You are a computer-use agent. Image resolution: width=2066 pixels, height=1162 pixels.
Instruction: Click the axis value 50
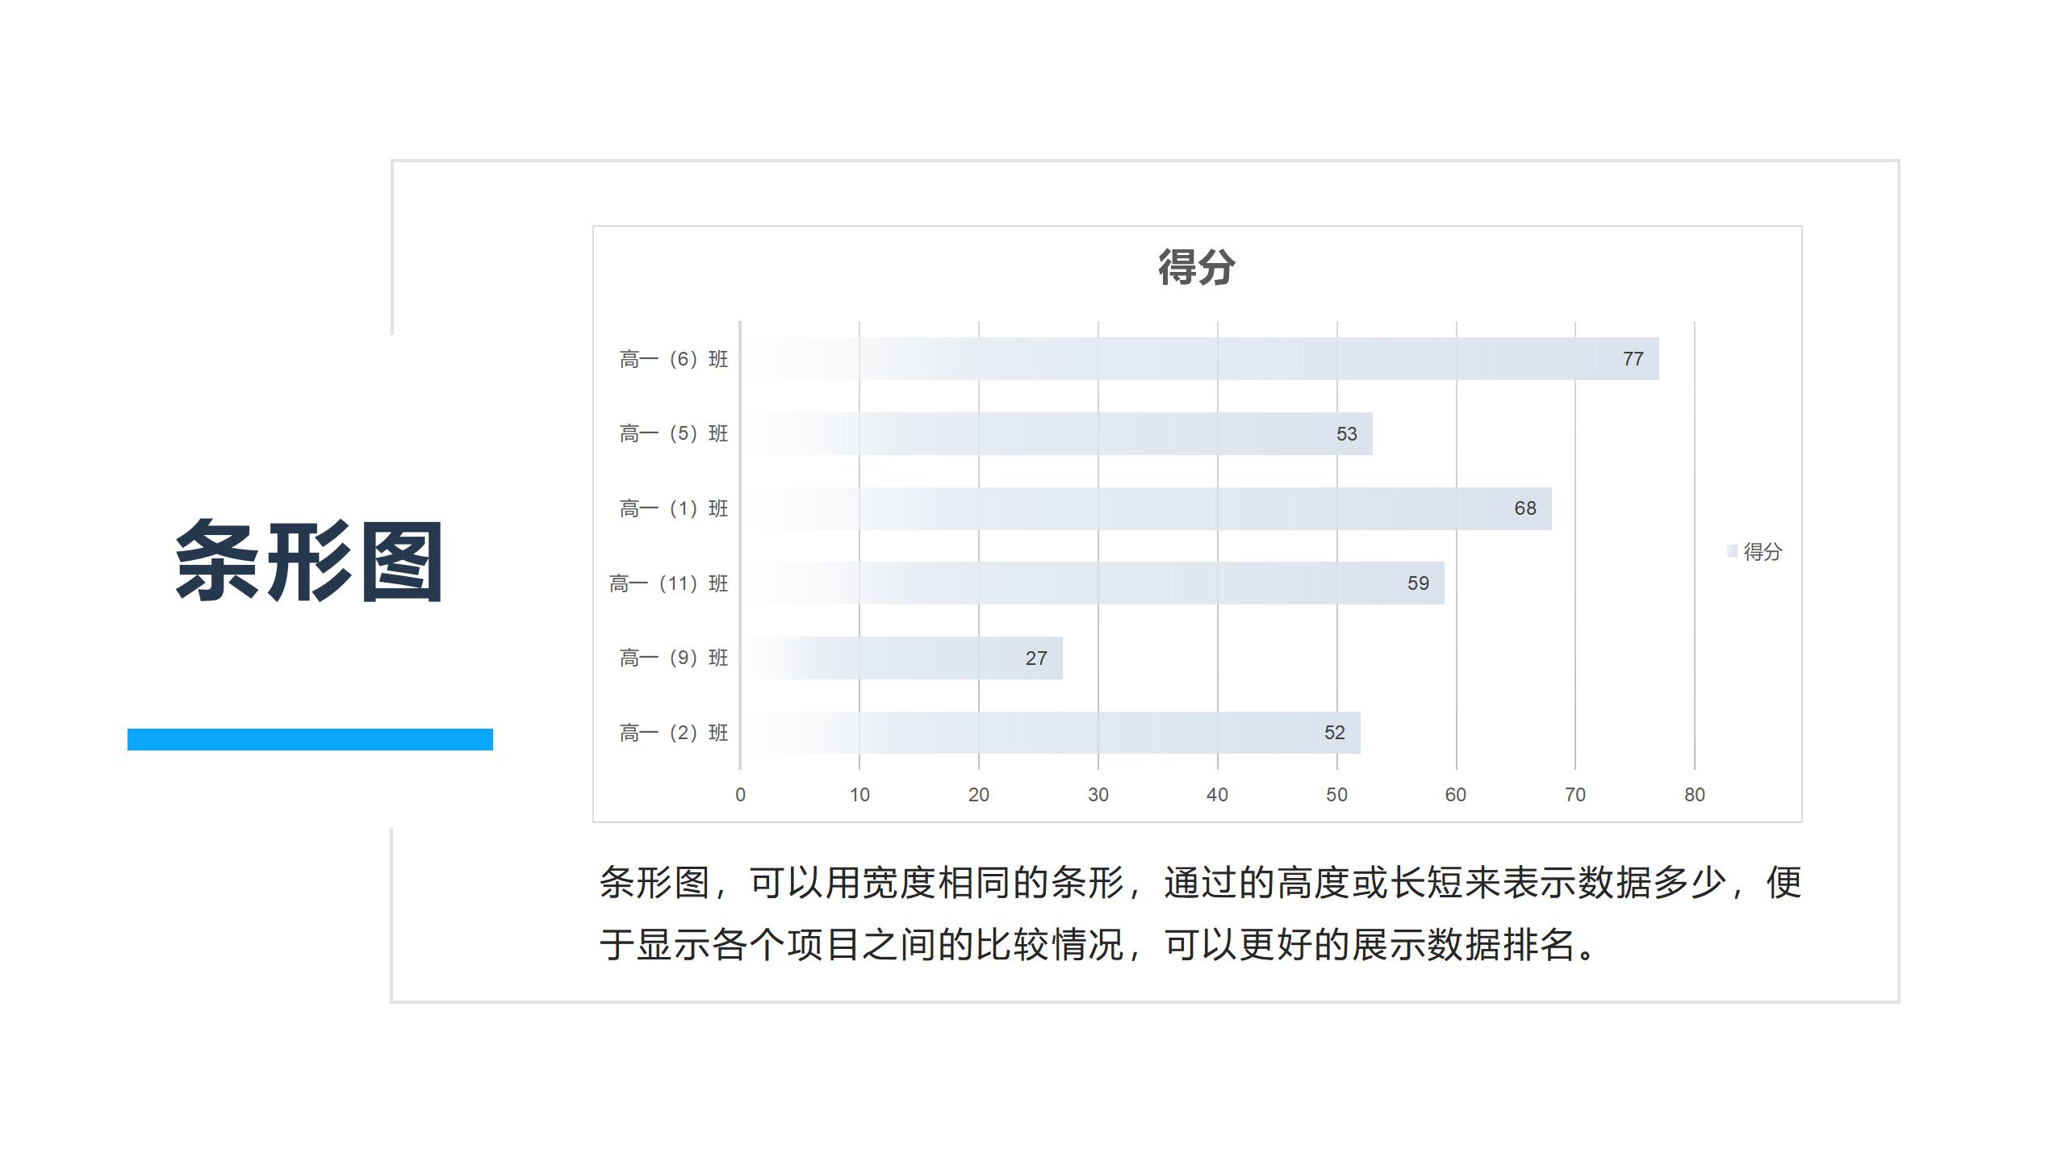click(x=1336, y=795)
